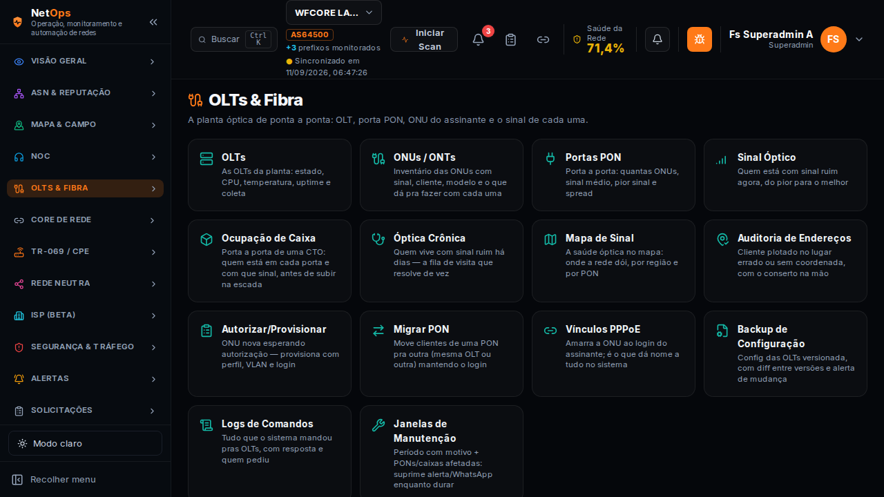Click the bordered bell icon near health
The width and height of the screenshot is (884, 497).
pyautogui.click(x=657, y=39)
